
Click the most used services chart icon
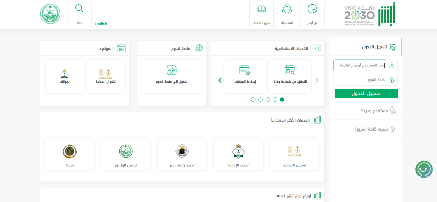317,120
